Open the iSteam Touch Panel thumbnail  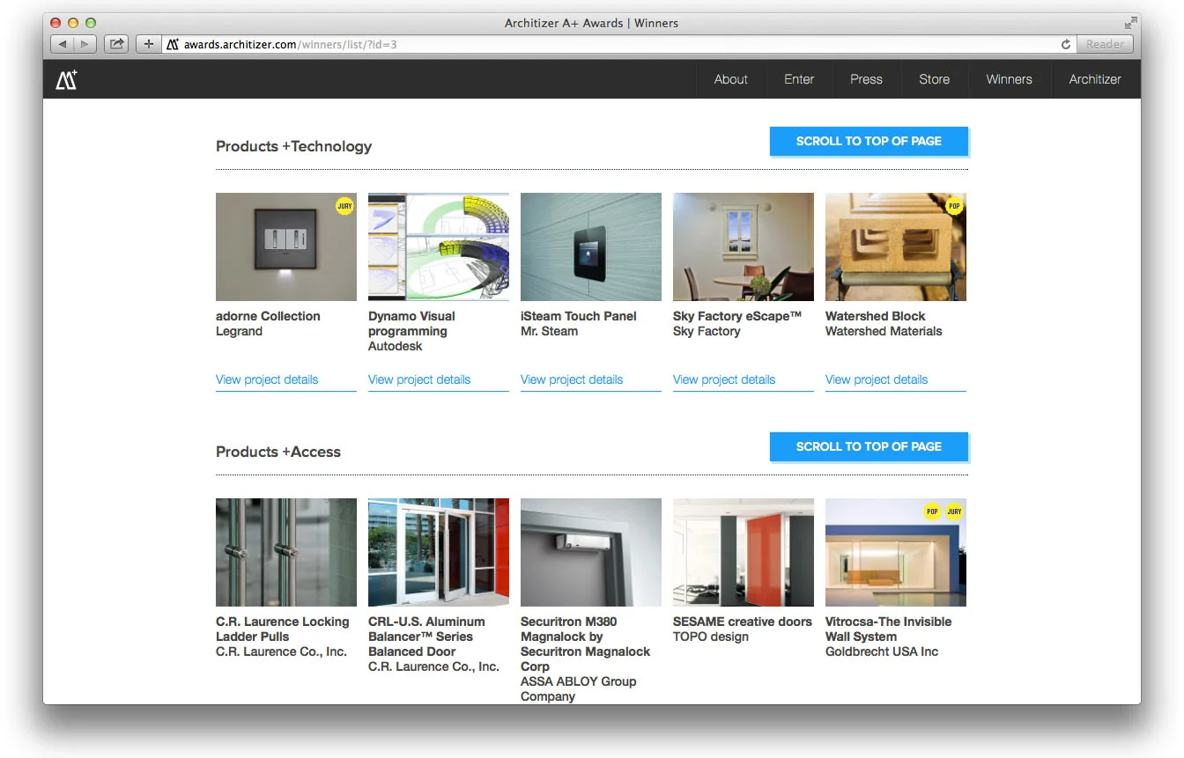click(591, 247)
